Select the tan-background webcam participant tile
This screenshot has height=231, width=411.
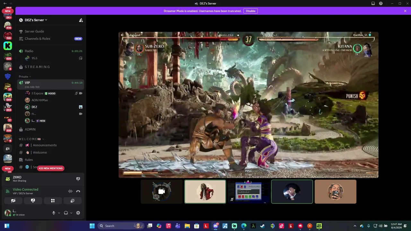click(x=336, y=192)
